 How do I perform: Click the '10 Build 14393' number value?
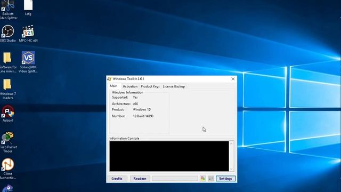(143, 116)
